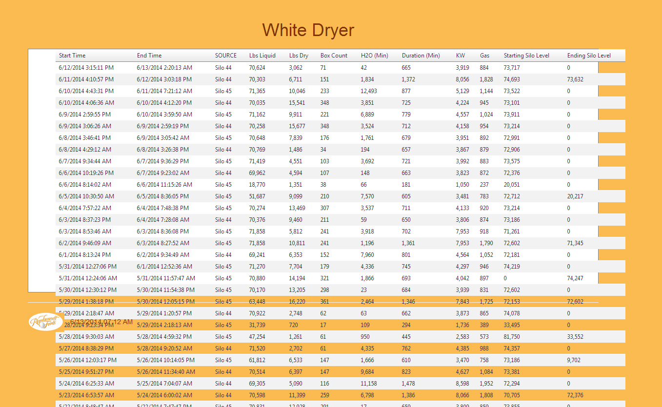
Task: Click H2O value 194
Action: coord(365,150)
